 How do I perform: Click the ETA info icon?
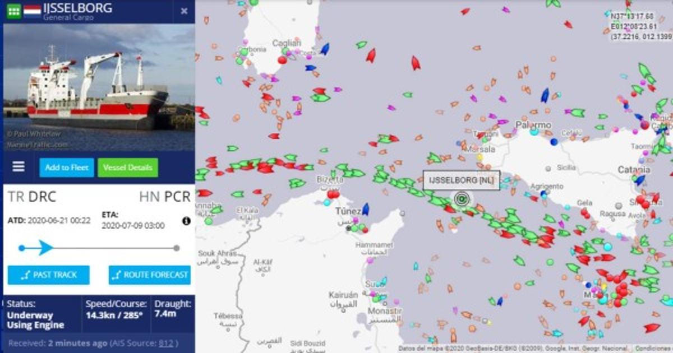(186, 221)
